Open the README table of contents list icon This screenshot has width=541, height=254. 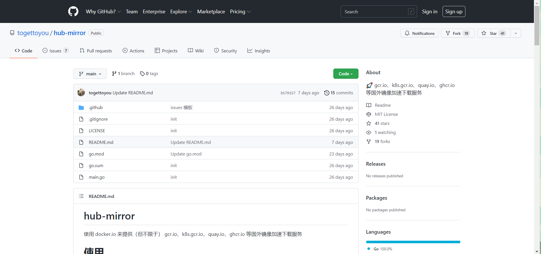coord(81,196)
